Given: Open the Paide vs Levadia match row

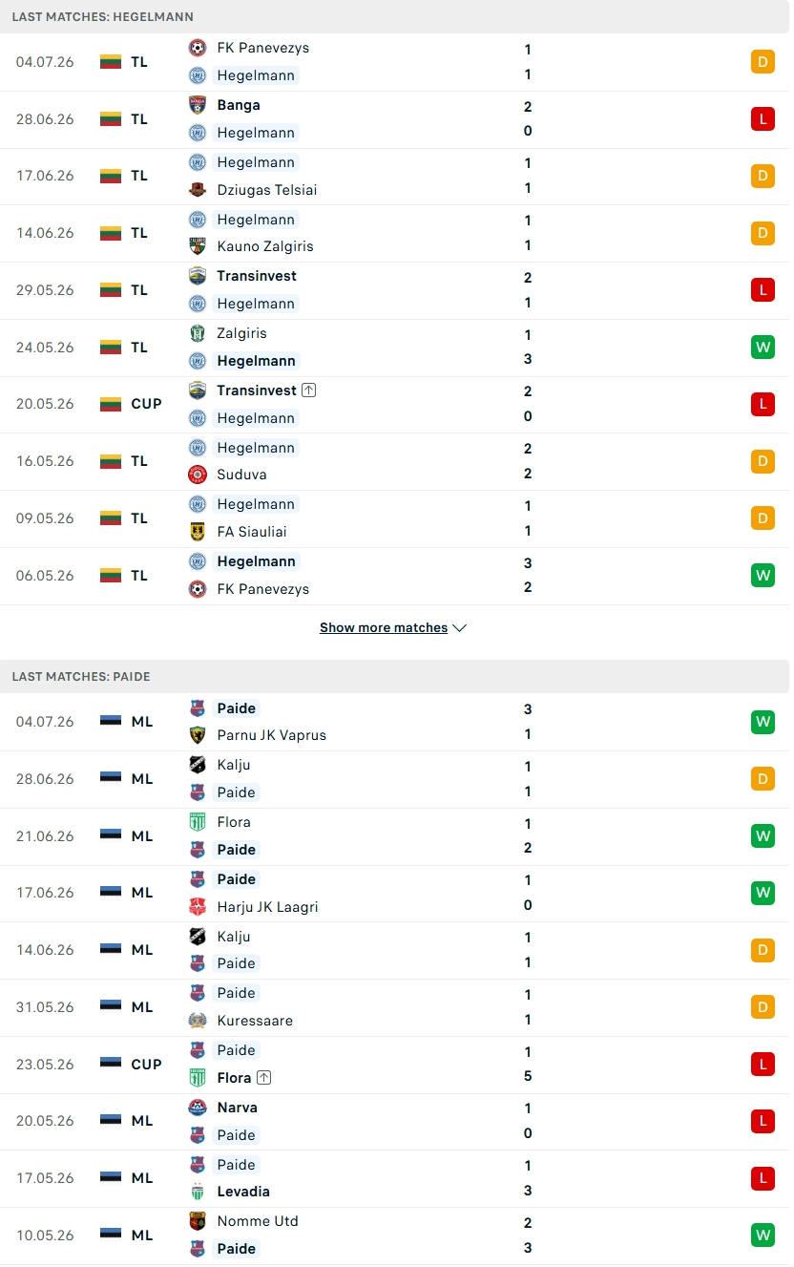Looking at the screenshot, I should [395, 1178].
